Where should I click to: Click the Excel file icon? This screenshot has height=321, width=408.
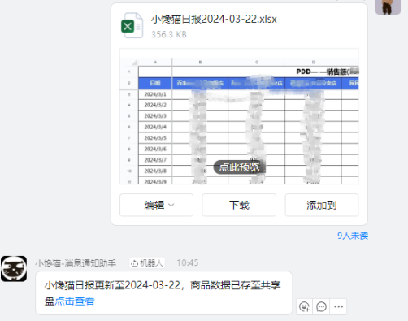[x=132, y=25]
